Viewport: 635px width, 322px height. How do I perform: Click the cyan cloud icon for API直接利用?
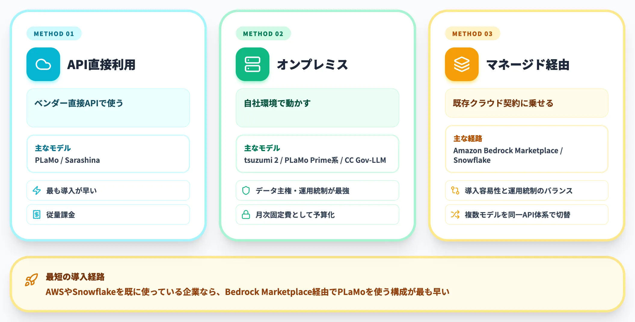coord(43,64)
